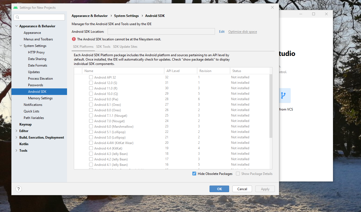Viewport: 361px width, 212px height.
Task: Maximize the Android Studio welcome window
Action: click(x=314, y=14)
